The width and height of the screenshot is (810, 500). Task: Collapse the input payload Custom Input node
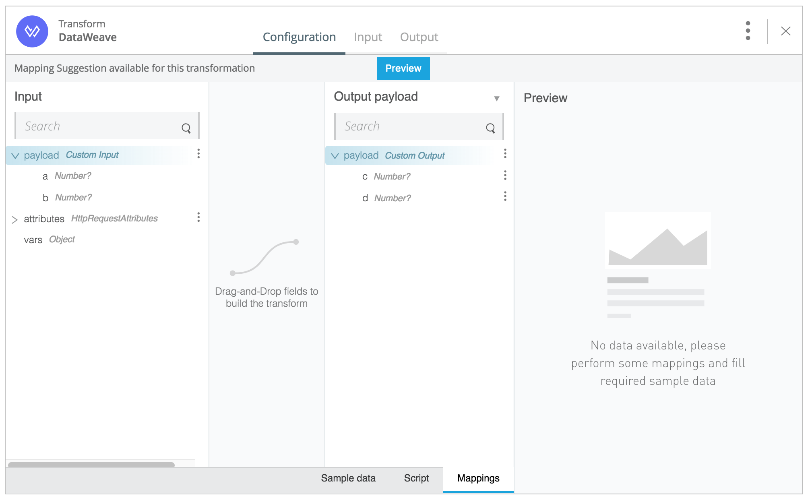pos(15,156)
